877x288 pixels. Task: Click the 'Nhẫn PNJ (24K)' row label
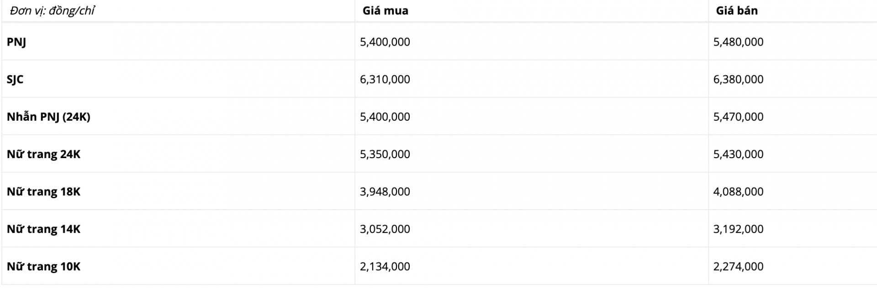(x=48, y=117)
